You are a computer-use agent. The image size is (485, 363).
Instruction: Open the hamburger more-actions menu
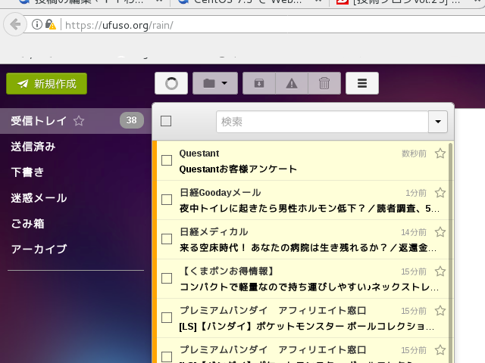pyautogui.click(x=362, y=83)
